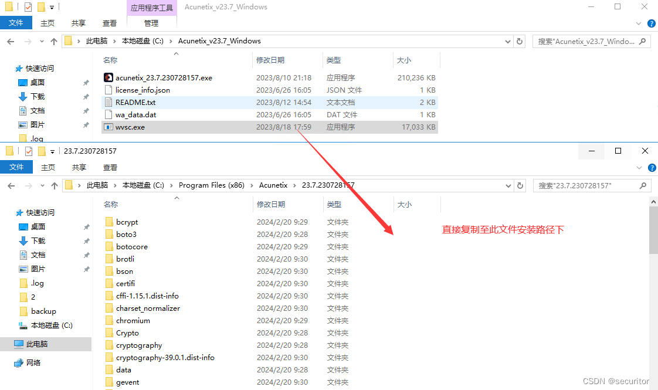Open 图片 in bottom window quick access
The height and width of the screenshot is (390, 658).
[x=38, y=269]
